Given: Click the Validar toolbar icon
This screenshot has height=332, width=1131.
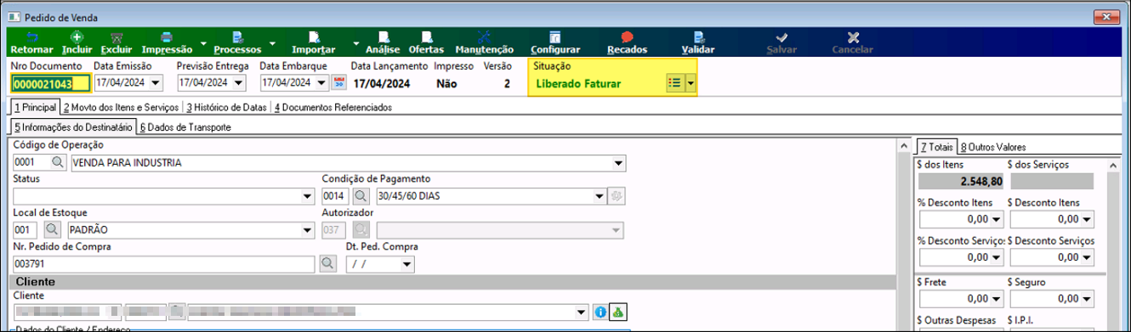Looking at the screenshot, I should tap(698, 37).
